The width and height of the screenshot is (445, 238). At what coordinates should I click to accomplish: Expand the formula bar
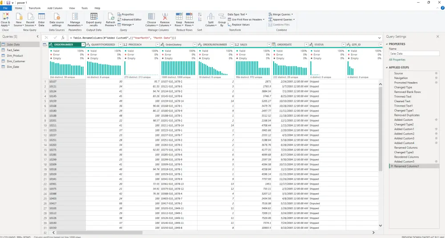click(x=380, y=38)
